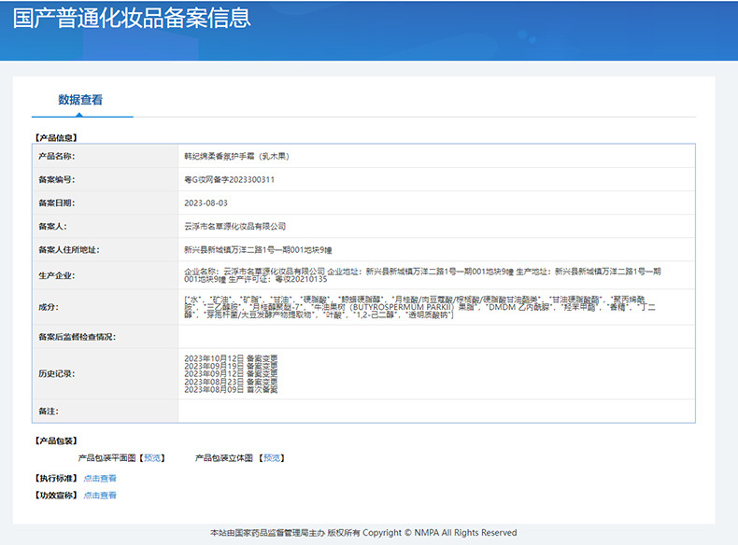Click the 备案后监督检查情况 label
Image resolution: width=738 pixels, height=545 pixels.
point(77,337)
